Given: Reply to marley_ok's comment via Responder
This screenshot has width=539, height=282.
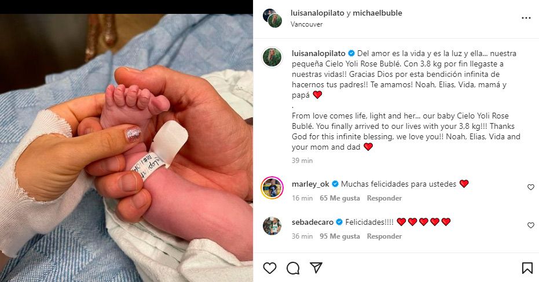Looking at the screenshot, I should click(x=384, y=198).
